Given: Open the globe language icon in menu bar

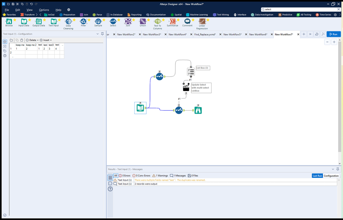Looking at the screenshot, I should [69, 10].
